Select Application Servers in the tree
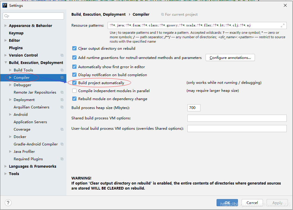The width and height of the screenshot is (293, 210). click(x=30, y=122)
